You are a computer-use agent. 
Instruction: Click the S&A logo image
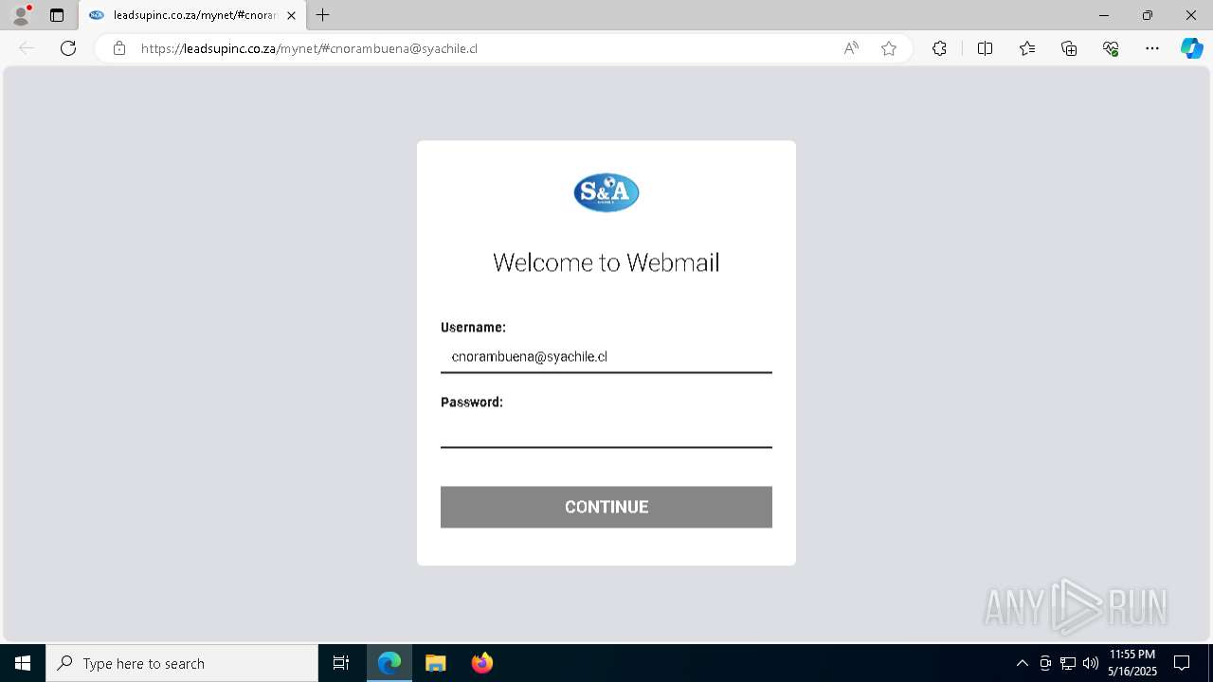606,192
